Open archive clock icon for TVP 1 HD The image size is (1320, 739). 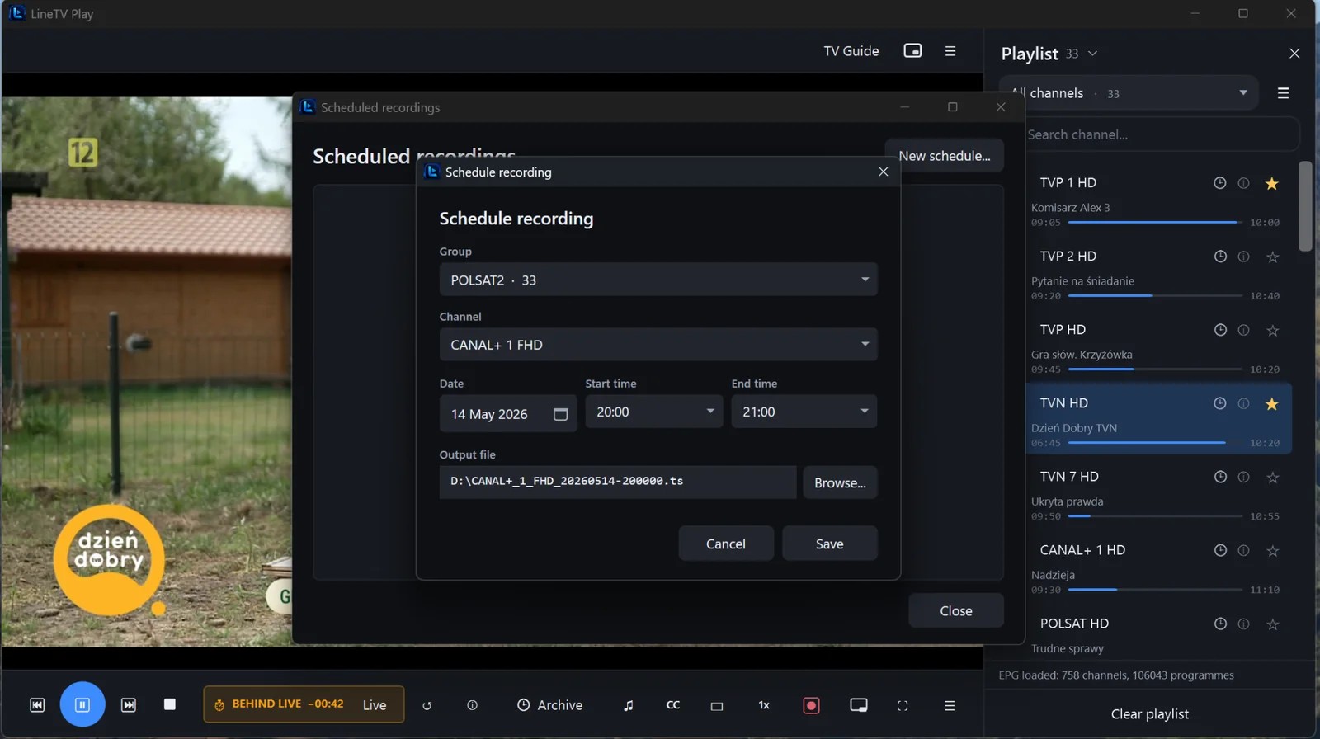coord(1219,183)
